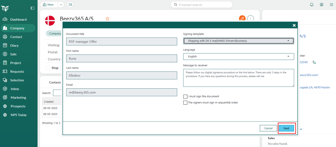
Task: Click the find/search list icon beside New
Action: click(x=70, y=5)
